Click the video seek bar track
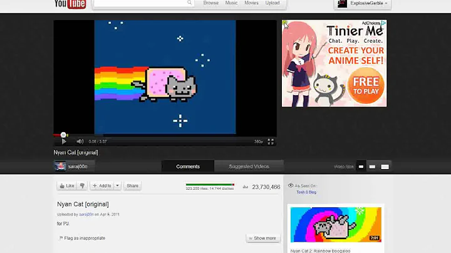This screenshot has height=253, width=451. pos(165,135)
